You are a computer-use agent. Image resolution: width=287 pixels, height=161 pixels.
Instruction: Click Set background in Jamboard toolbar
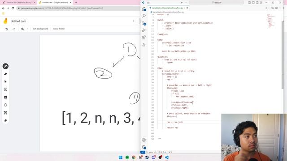[40, 29]
